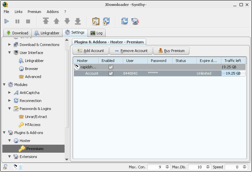Click the HTAccess key icon

point(21,125)
